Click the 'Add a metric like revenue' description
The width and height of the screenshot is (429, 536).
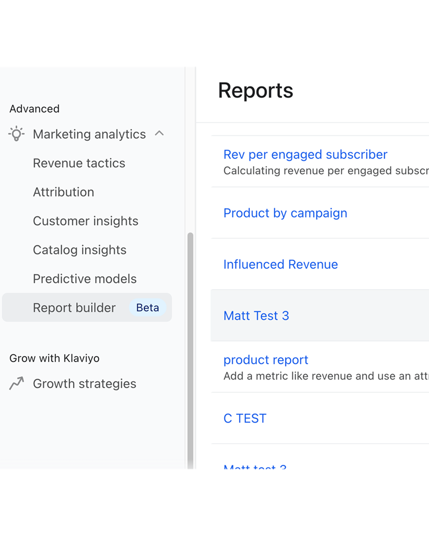(x=326, y=376)
